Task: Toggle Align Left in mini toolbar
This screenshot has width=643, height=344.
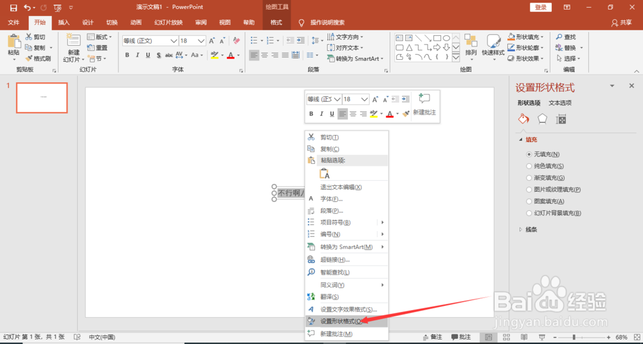Action: click(x=343, y=114)
